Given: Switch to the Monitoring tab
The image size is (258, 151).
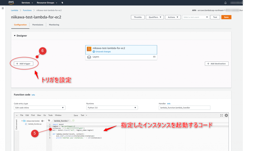Looking at the screenshot, I should click(54, 25).
